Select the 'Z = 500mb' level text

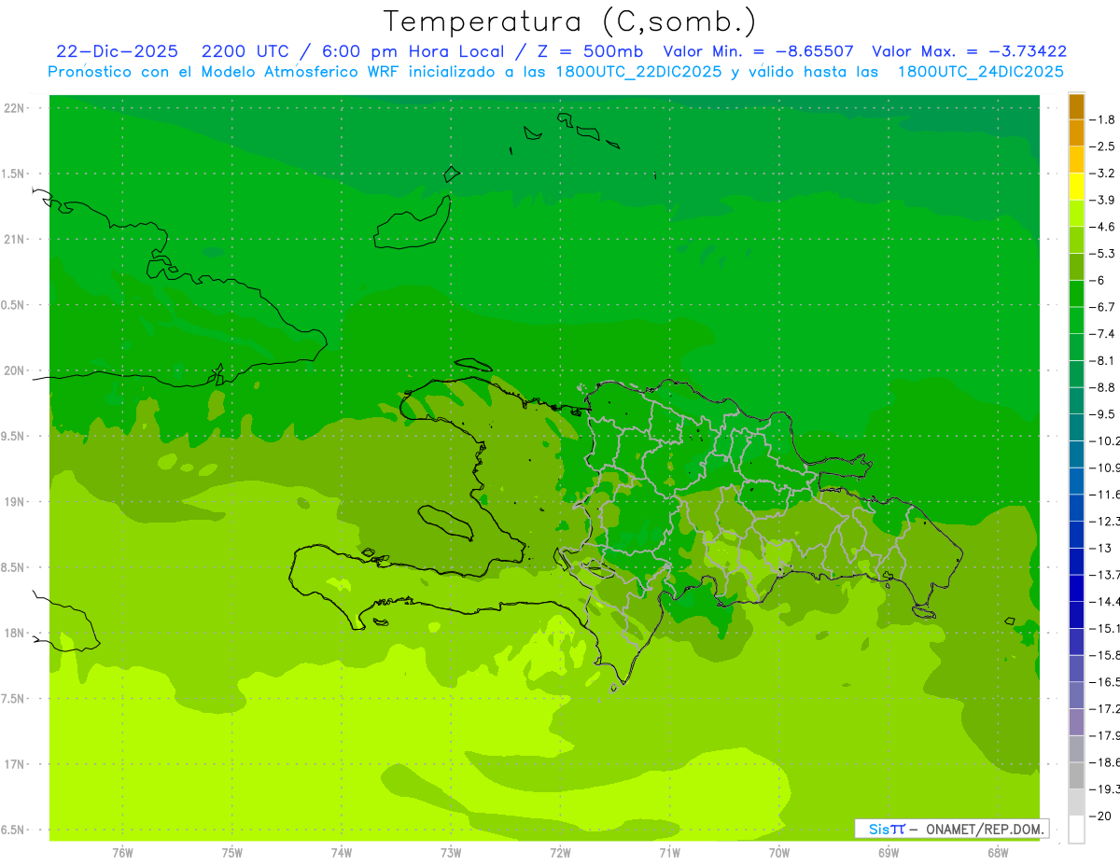click(x=587, y=51)
